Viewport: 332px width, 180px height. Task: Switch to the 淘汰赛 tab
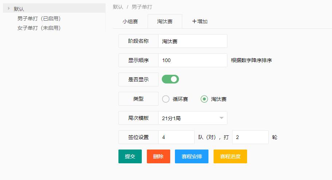pos(165,21)
